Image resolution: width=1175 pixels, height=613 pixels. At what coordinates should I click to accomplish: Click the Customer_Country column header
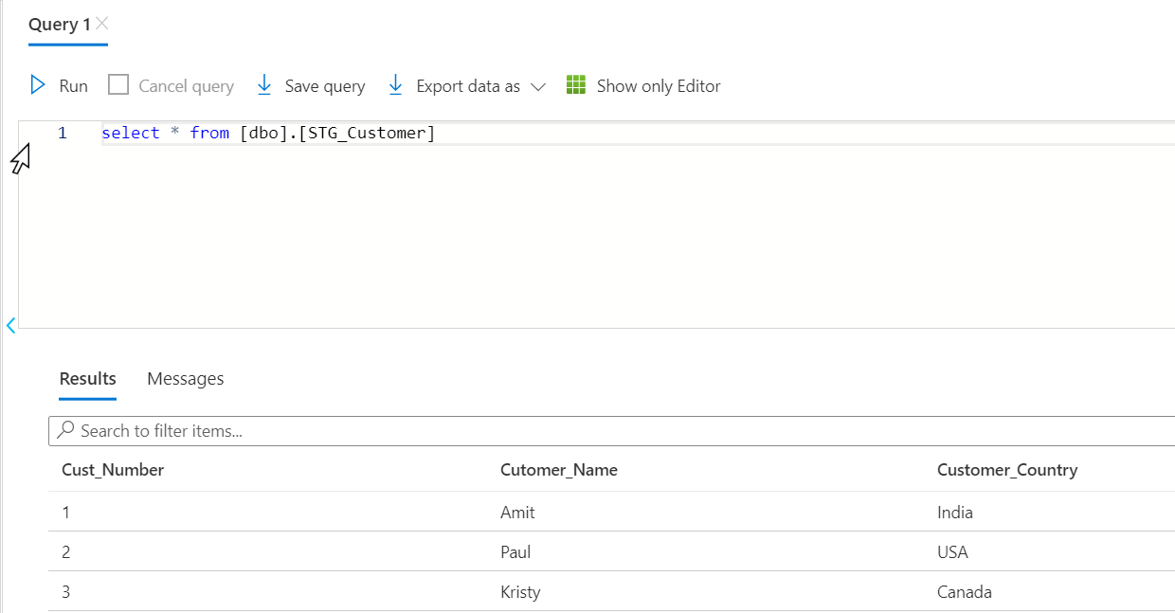(x=1007, y=470)
